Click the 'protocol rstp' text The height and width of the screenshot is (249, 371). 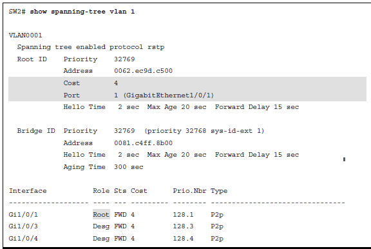pyautogui.click(x=137, y=47)
